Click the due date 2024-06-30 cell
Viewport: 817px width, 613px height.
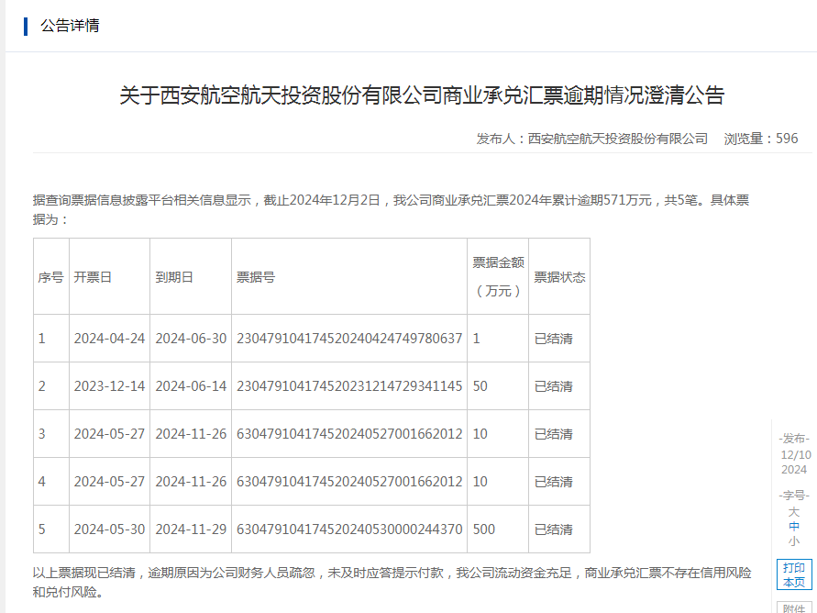pyautogui.click(x=191, y=339)
